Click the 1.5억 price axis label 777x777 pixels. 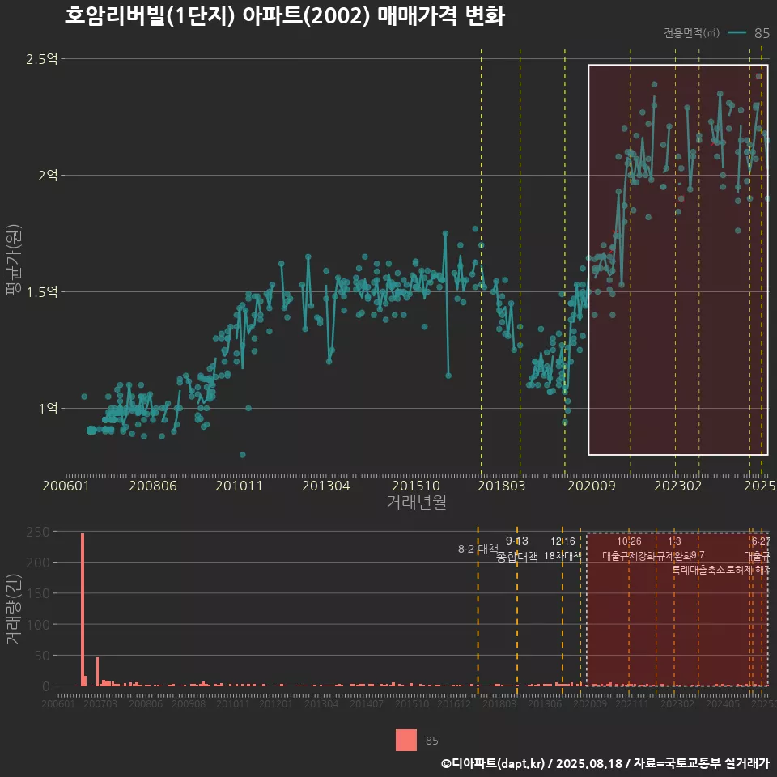click(41, 292)
